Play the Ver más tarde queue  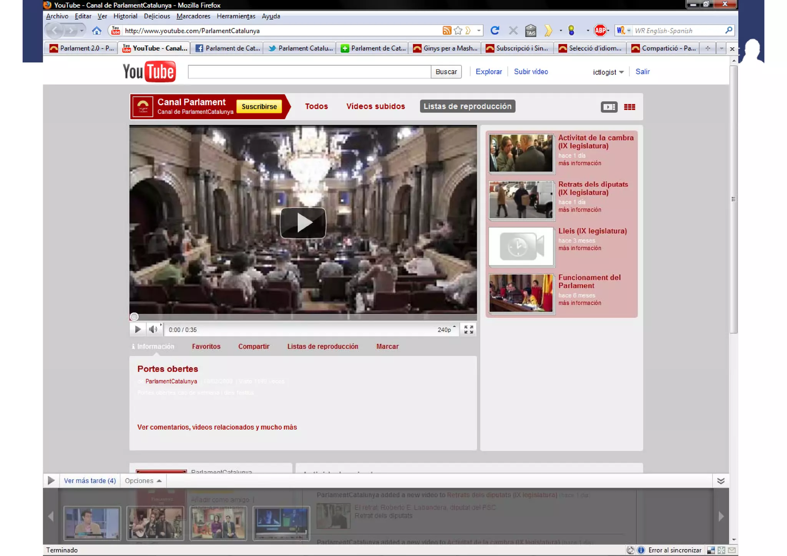tap(51, 481)
